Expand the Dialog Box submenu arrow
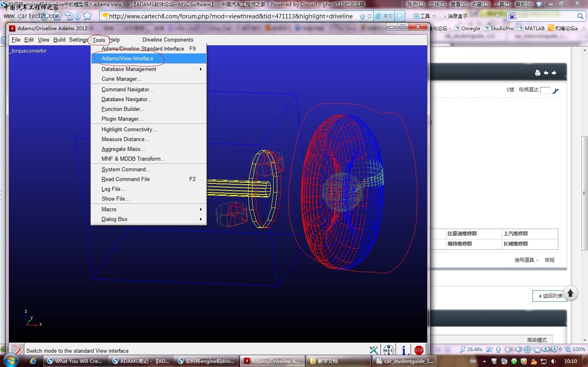Viewport: 588px width, 367px height. pos(200,219)
